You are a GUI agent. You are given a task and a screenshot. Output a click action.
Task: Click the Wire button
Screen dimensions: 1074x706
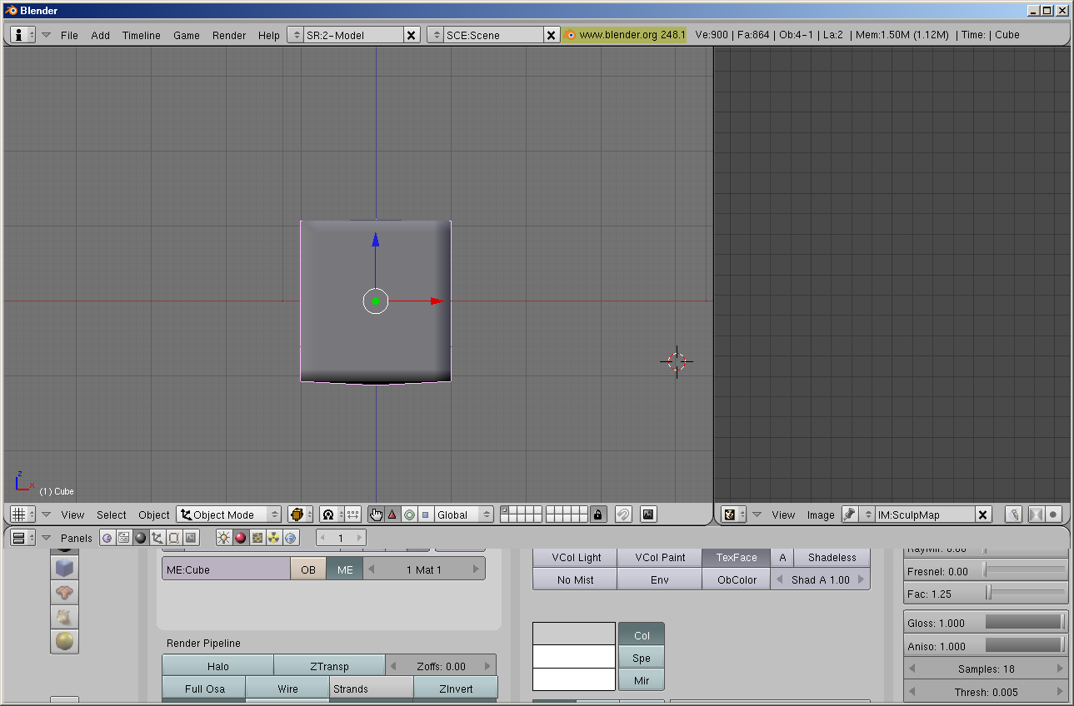coord(288,689)
